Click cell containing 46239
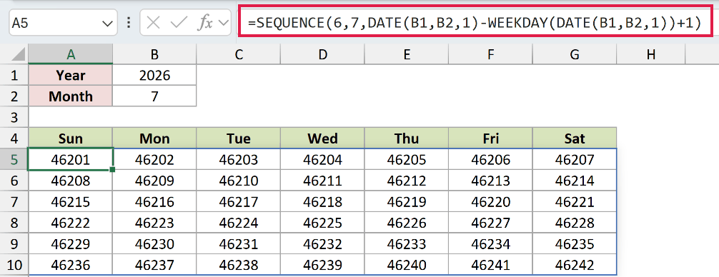Screen dimensions: 719x277 [323, 265]
